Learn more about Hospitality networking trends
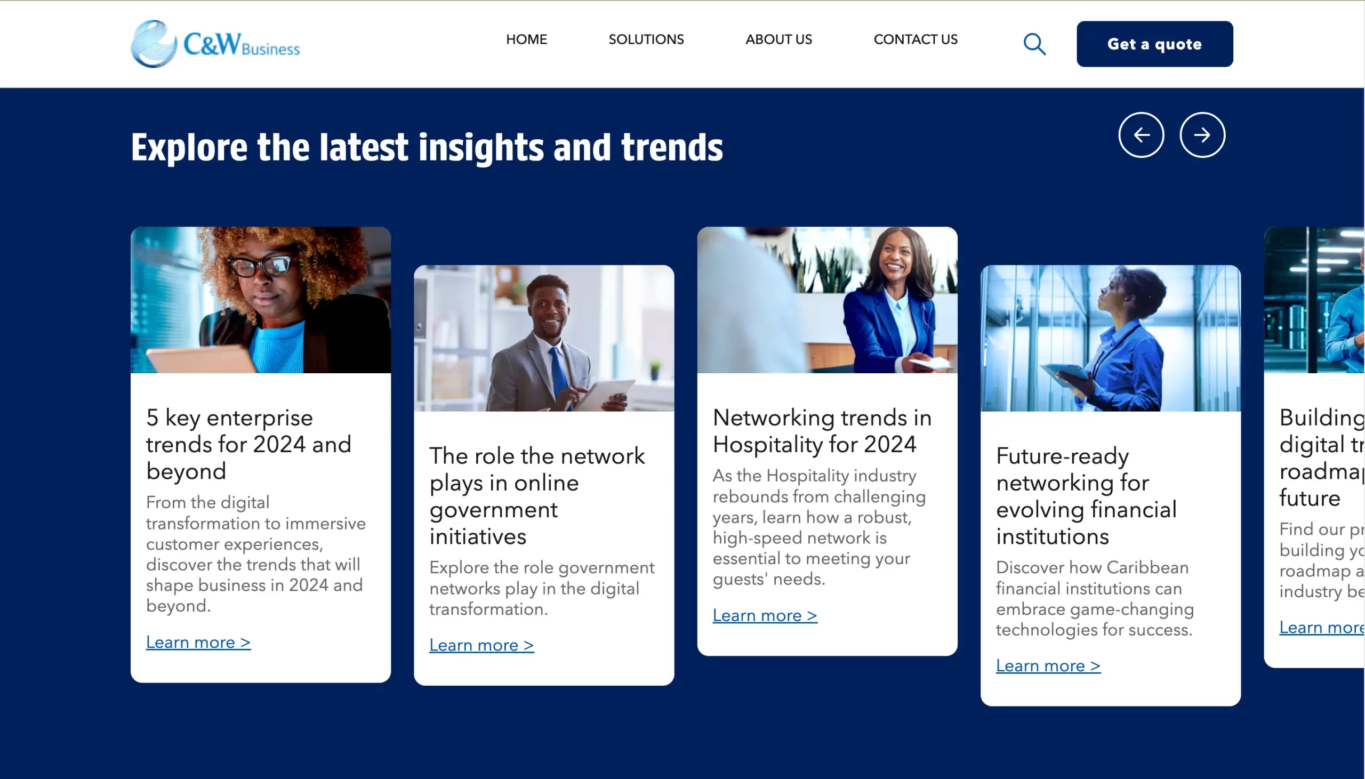Viewport: 1365px width, 779px height. 764,615
